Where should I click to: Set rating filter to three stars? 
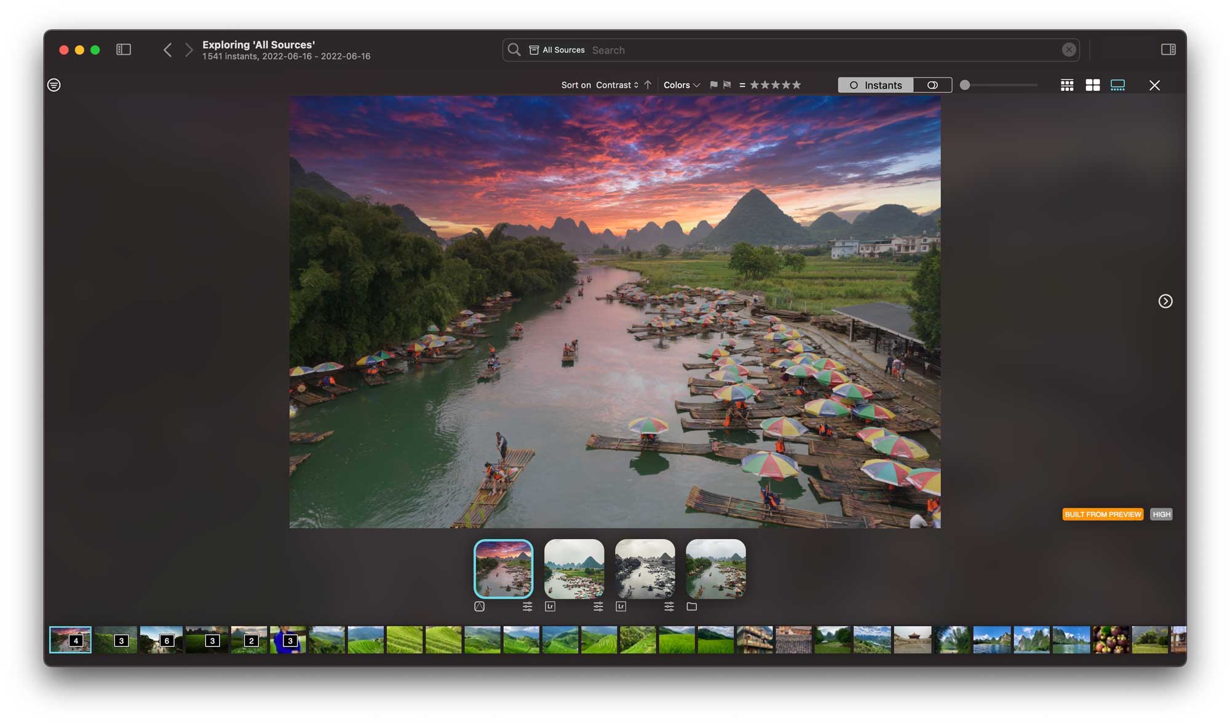pos(776,85)
